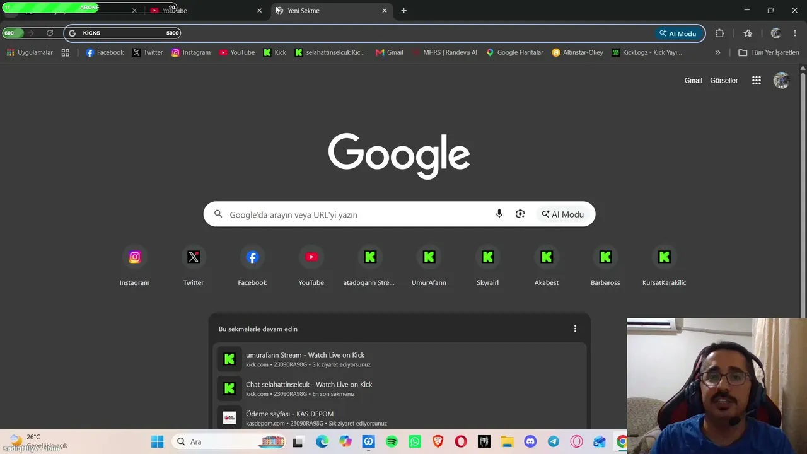Image resolution: width=807 pixels, height=454 pixels.
Task: Click the taskbar Ara search box
Action: [229, 441]
